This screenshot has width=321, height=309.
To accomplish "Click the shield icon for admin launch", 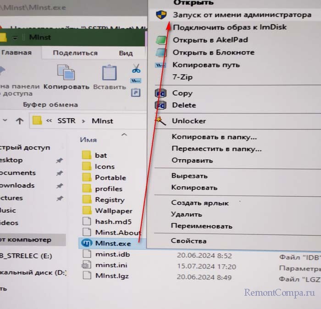I will tap(160, 15).
